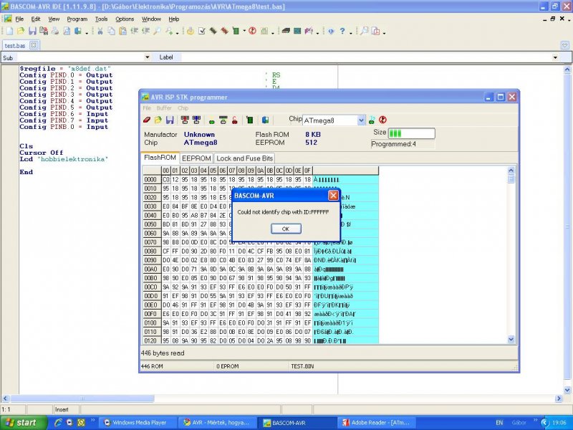This screenshot has height=430, width=573.
Task: Click the 'Cursor Off' code line
Action: [42, 153]
